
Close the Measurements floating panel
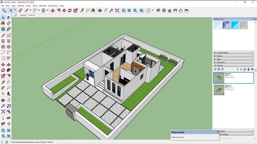click(x=218, y=132)
